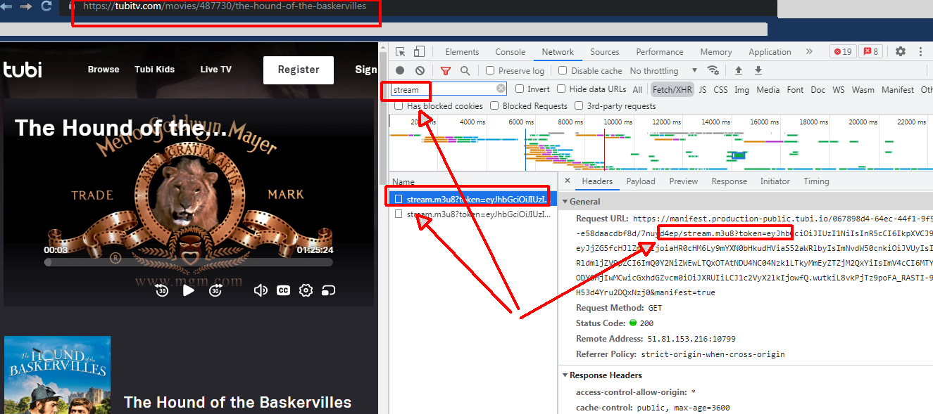Screen dimensions: 933x414
Task: Select the All request type filter
Action: [x=637, y=89]
